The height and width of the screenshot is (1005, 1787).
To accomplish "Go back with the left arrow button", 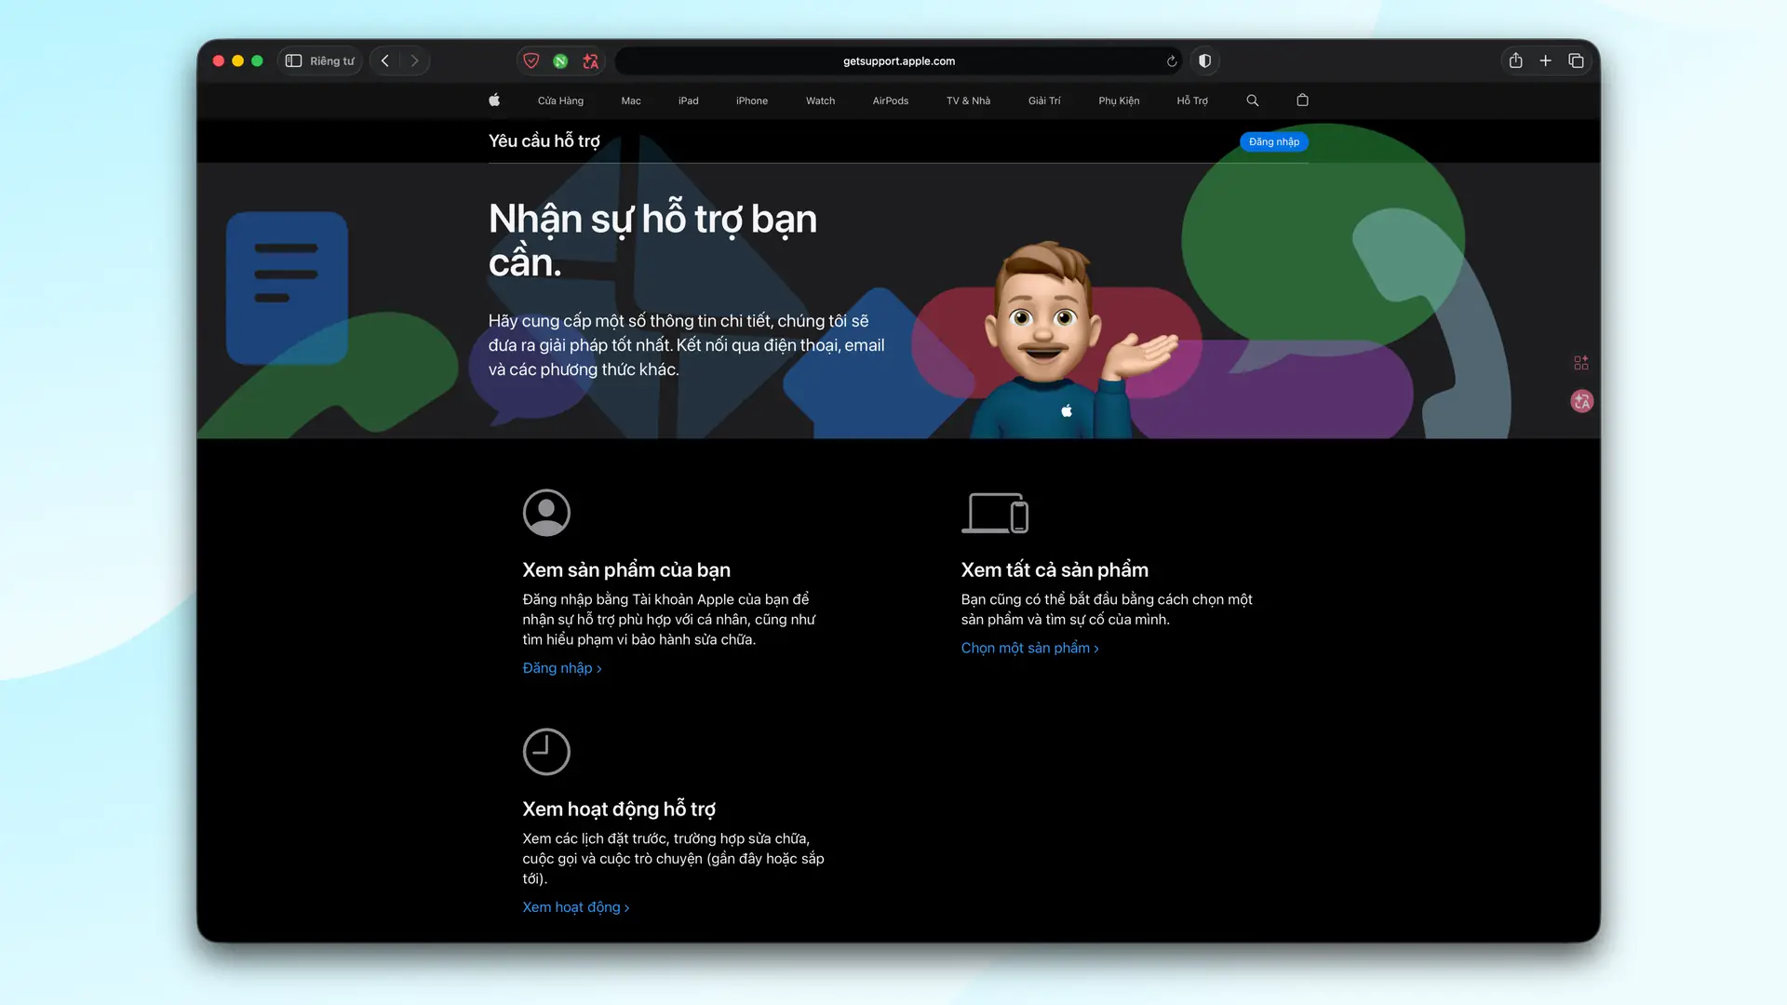I will pos(385,60).
